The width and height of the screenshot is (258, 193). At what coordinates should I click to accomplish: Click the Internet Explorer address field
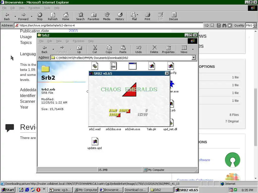[x=109, y=25]
